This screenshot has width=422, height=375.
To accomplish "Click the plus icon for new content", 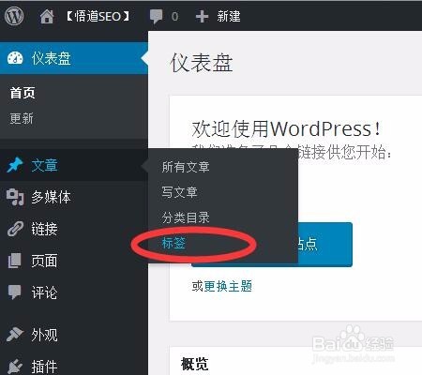I will [x=202, y=16].
